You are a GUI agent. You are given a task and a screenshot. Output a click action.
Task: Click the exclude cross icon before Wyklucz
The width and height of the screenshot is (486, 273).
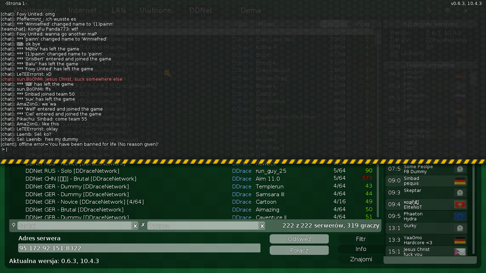click(143, 225)
